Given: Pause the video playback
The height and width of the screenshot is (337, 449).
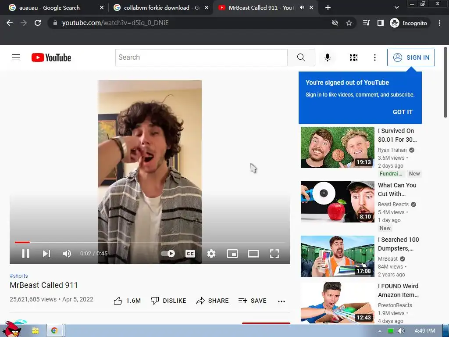Looking at the screenshot, I should tap(26, 254).
